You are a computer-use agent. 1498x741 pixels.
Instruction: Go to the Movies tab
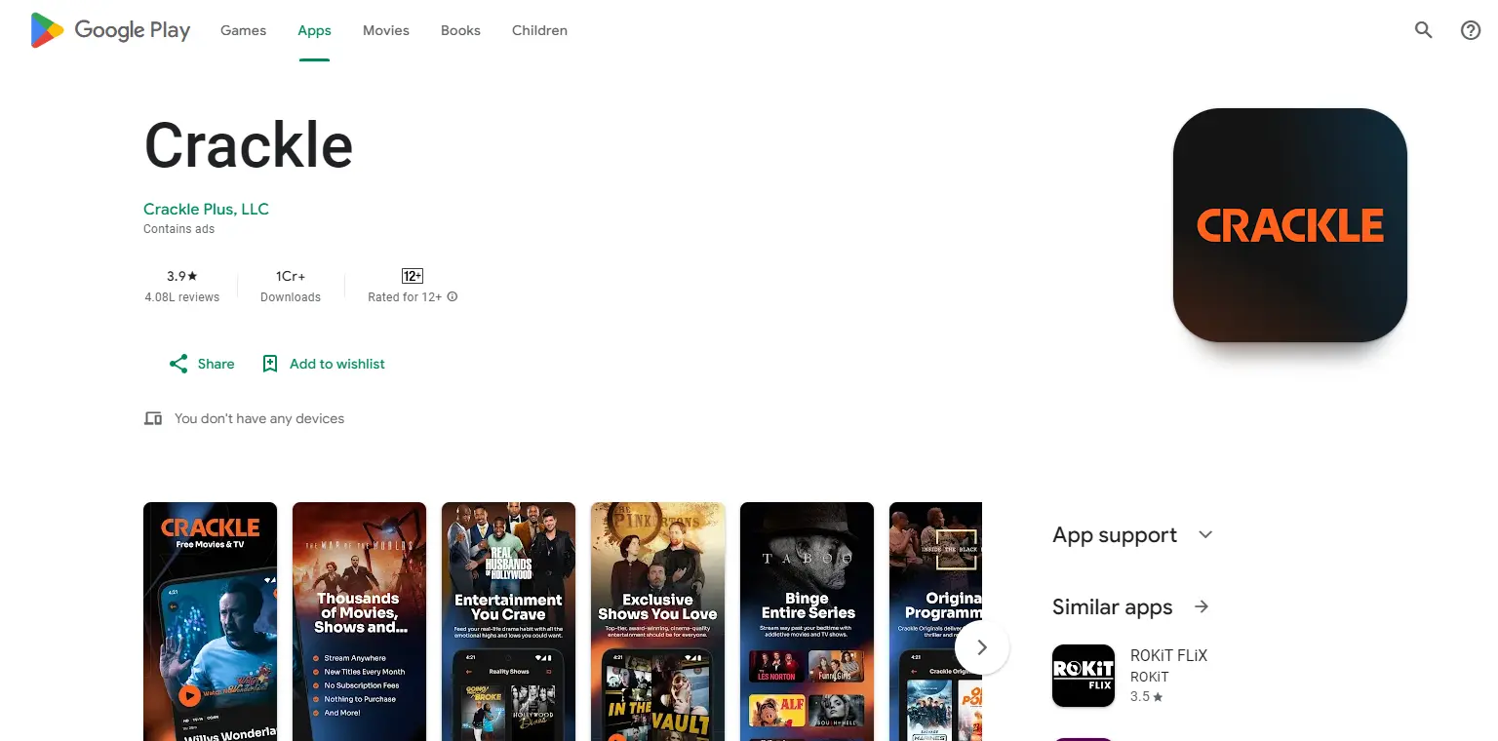pos(386,30)
